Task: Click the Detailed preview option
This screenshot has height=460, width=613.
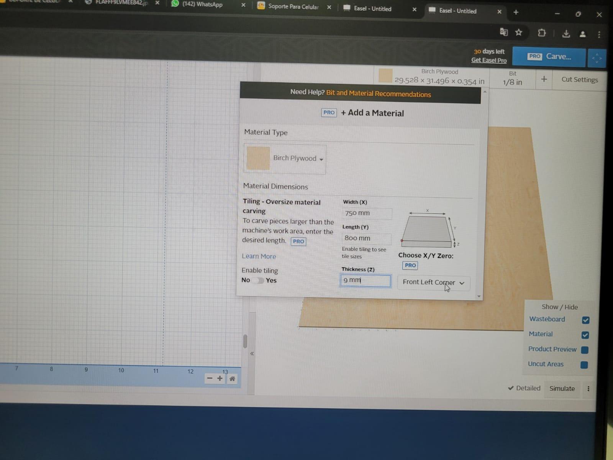Action: [x=524, y=388]
